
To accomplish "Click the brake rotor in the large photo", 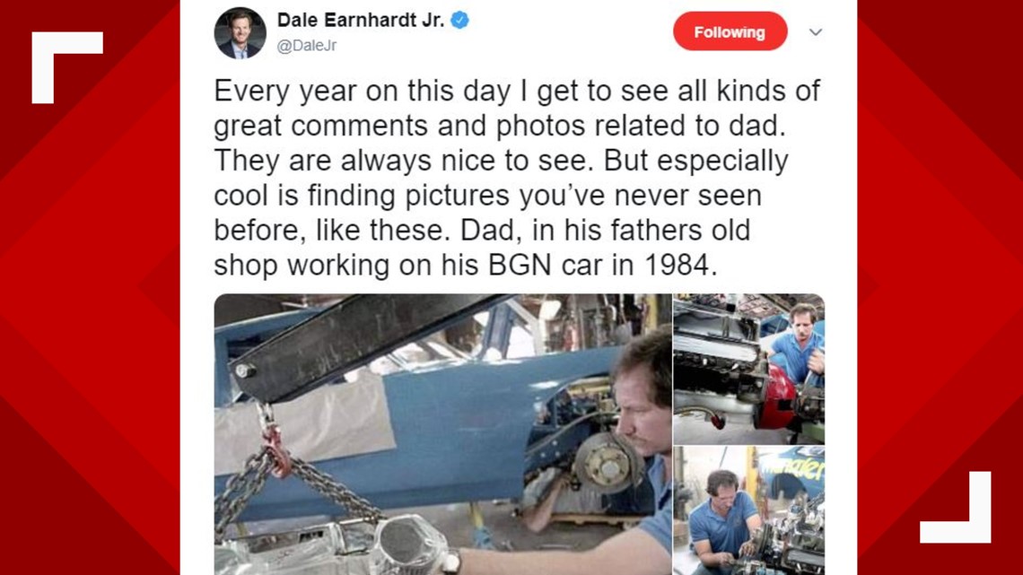I will coord(606,464).
